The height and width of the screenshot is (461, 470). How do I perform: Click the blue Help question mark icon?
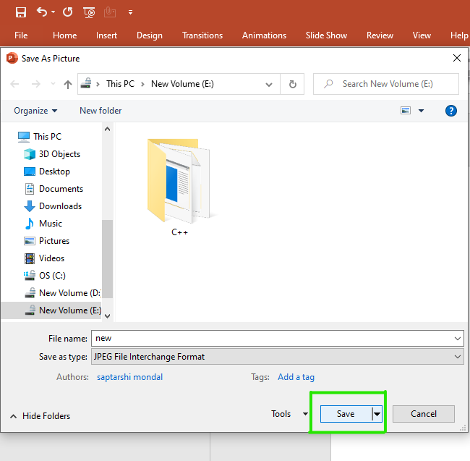click(x=450, y=111)
